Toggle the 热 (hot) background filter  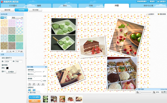tap(5, 18)
